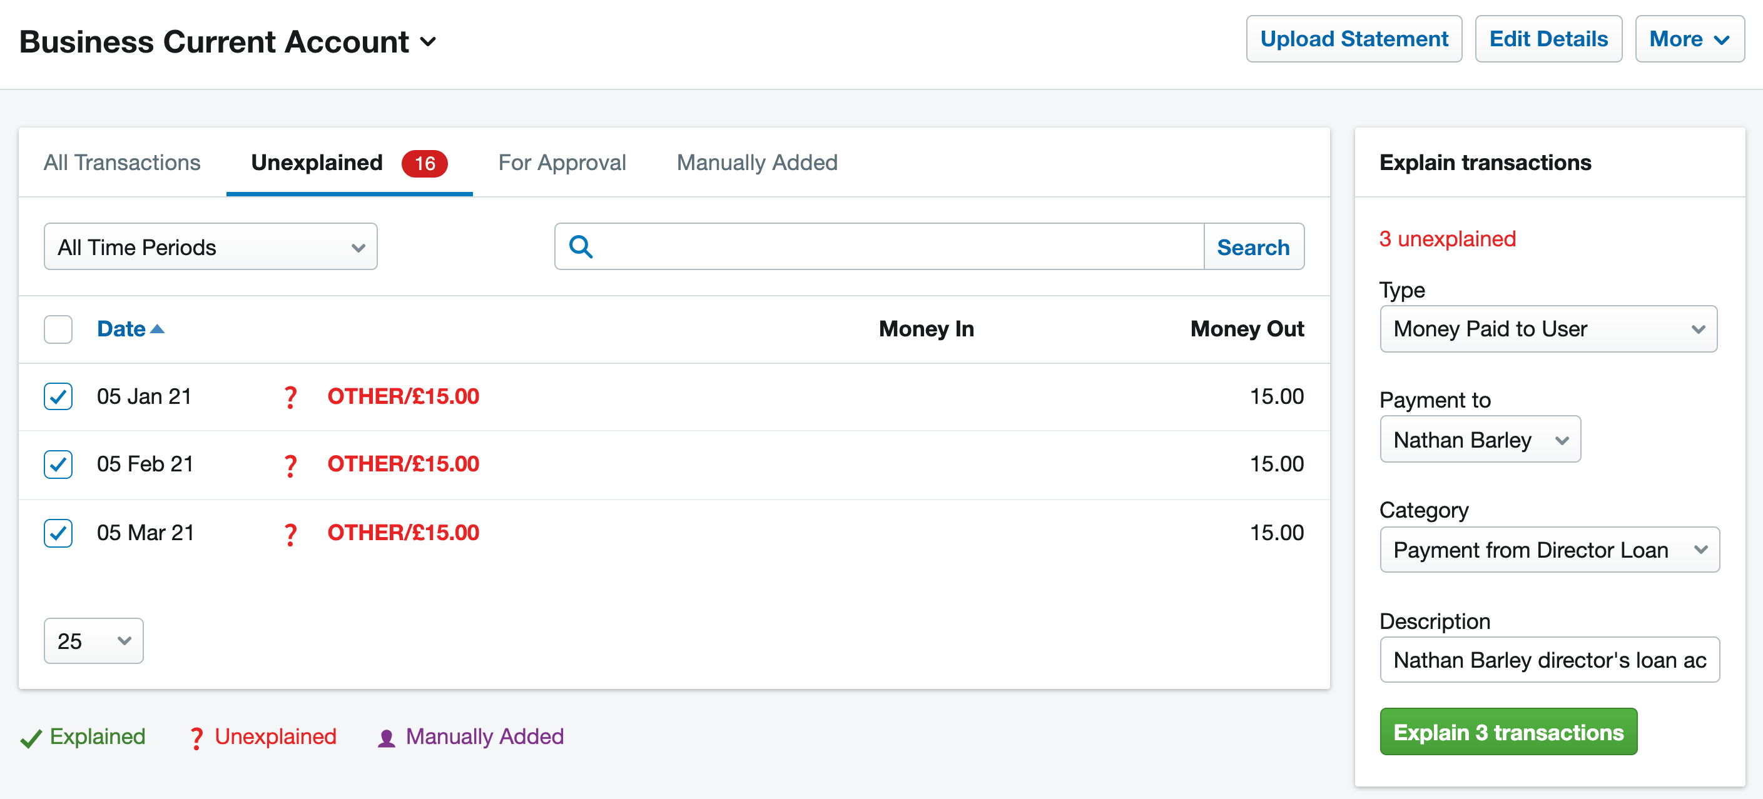
Task: Open the Type dropdown (Money Paid to User)
Action: click(1548, 329)
